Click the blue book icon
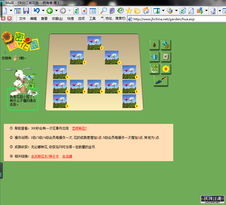 tap(112, 11)
